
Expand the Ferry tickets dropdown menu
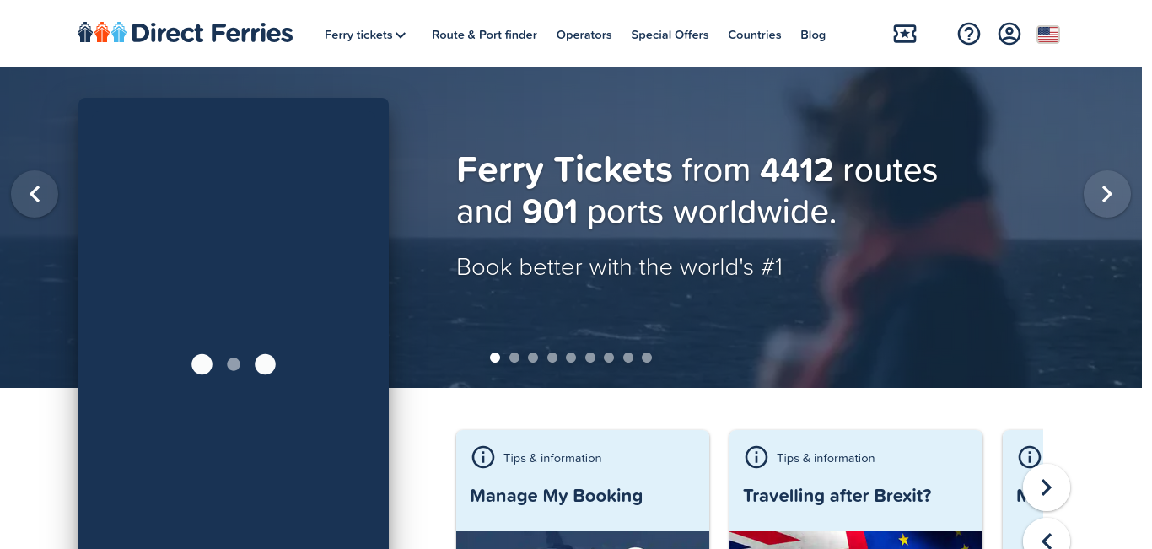tap(365, 35)
